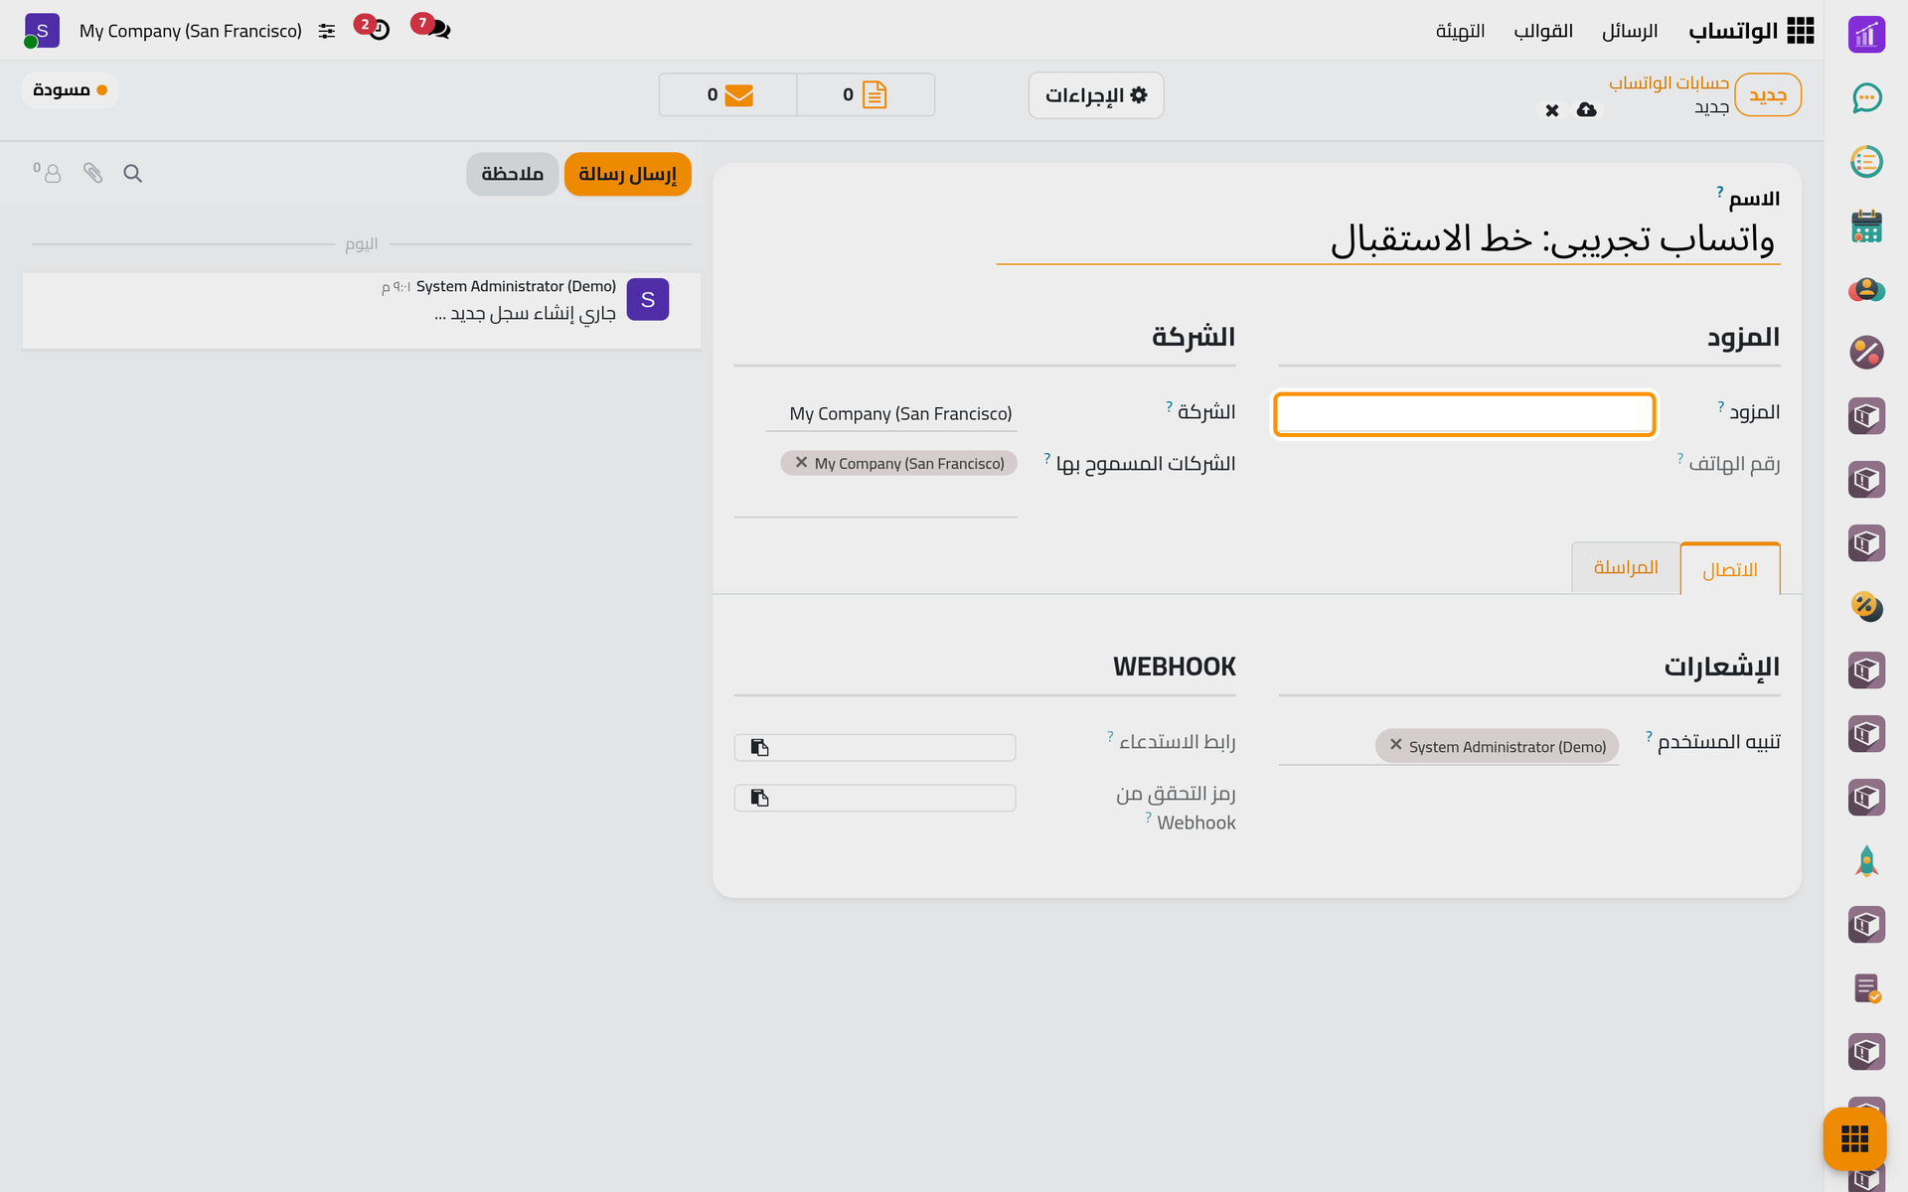1908x1192 pixels.
Task: Remove My Company tag from الشركات المسموح بها
Action: coord(801,463)
